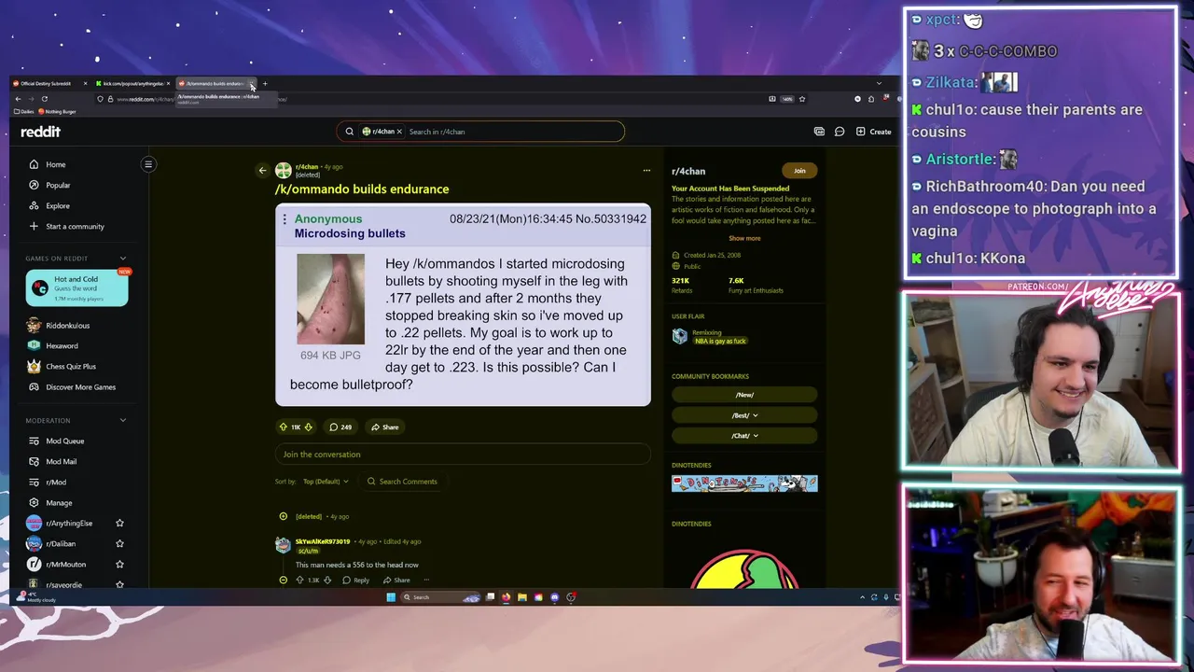Downvote SkYwAlKeR973019's comment

(326, 580)
